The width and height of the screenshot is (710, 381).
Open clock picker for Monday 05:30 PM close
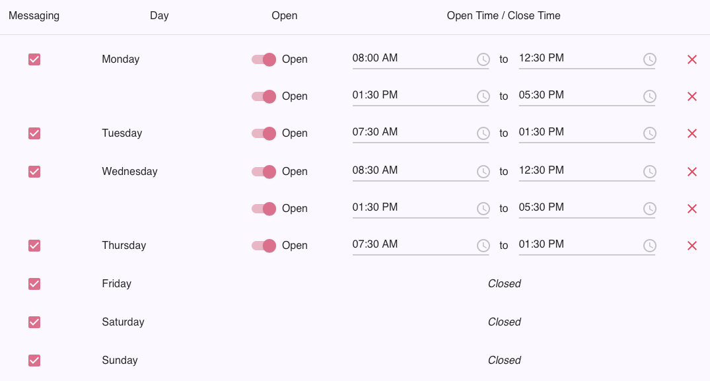[650, 96]
